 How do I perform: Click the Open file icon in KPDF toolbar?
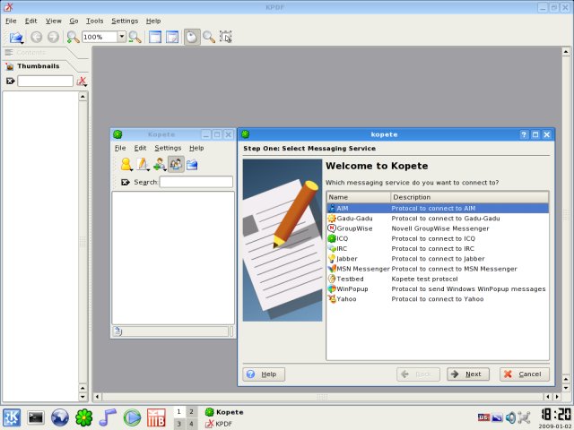[x=15, y=37]
